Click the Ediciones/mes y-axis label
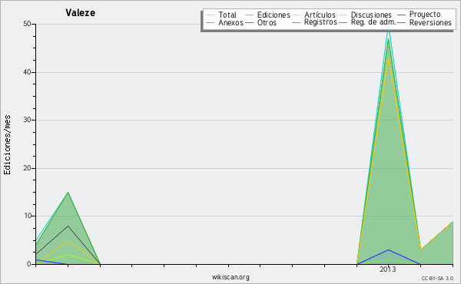The width and height of the screenshot is (461, 284). [7, 145]
